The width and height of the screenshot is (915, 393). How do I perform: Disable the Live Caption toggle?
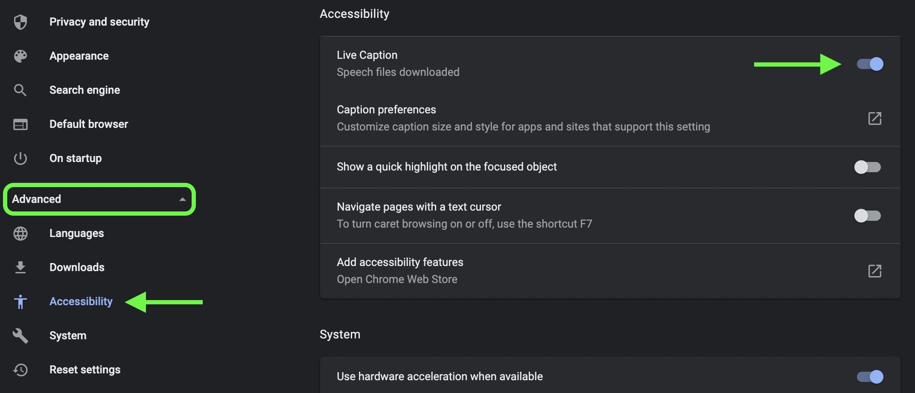tap(868, 64)
